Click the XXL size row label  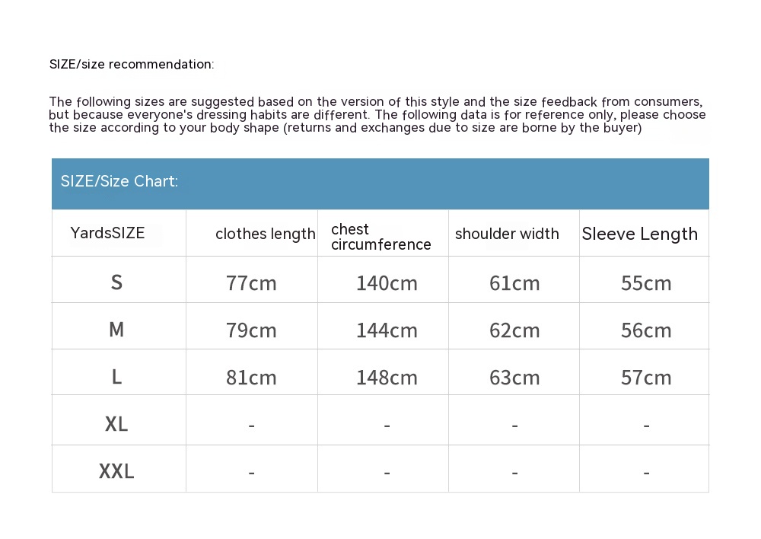[x=116, y=471]
